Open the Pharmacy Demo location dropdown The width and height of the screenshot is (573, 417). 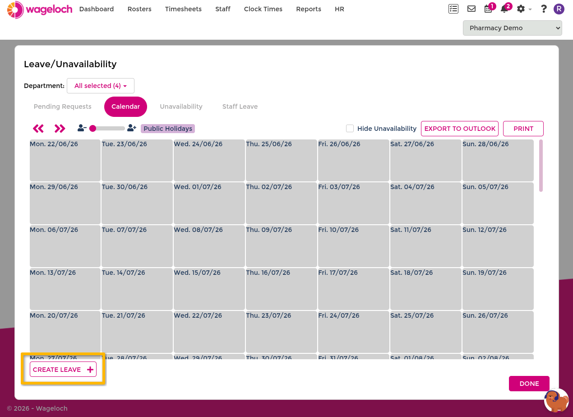[513, 28]
